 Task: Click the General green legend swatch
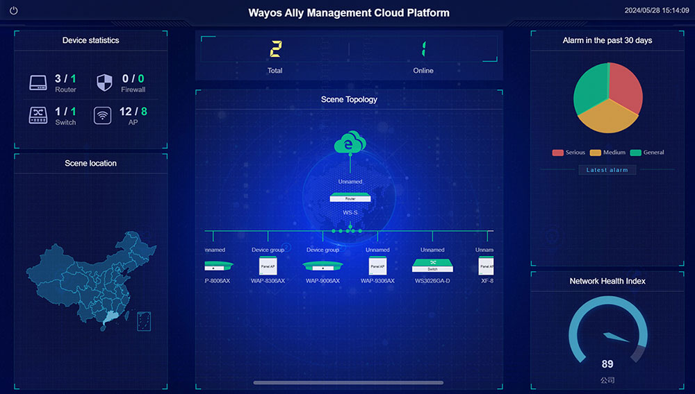(x=636, y=153)
